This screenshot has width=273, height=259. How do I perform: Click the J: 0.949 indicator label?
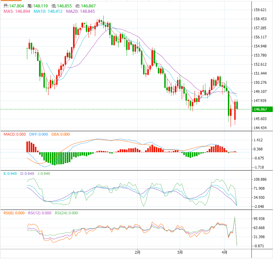[44, 174]
